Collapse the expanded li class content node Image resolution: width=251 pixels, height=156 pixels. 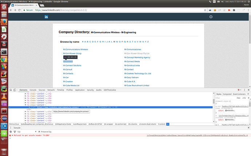click(x=25, y=105)
